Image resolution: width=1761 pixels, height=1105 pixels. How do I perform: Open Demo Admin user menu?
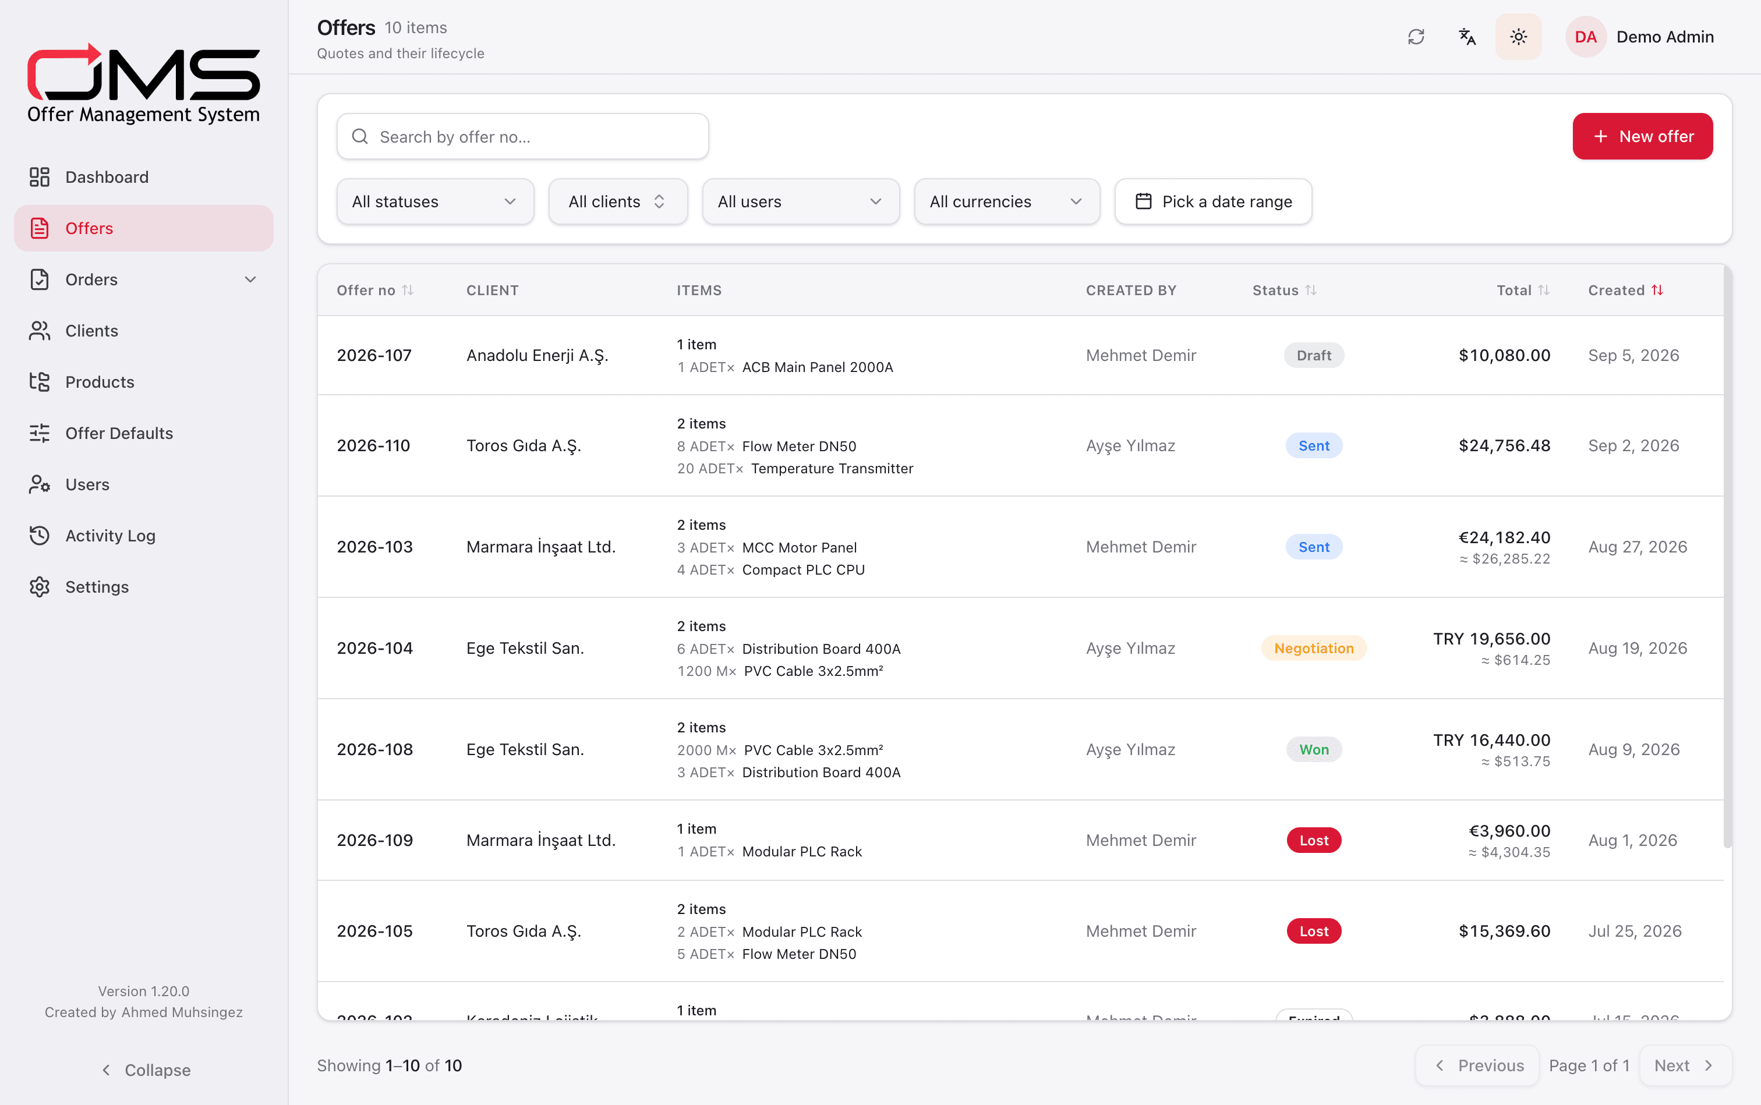point(1640,37)
